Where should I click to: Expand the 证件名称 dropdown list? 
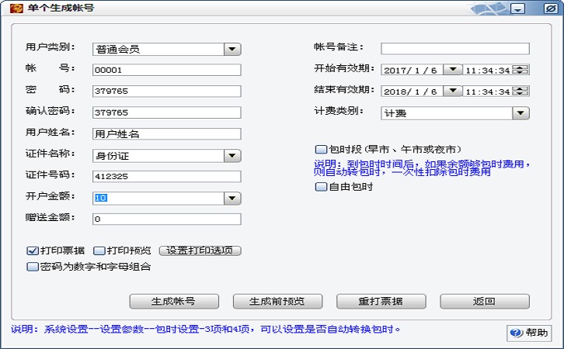pos(232,156)
